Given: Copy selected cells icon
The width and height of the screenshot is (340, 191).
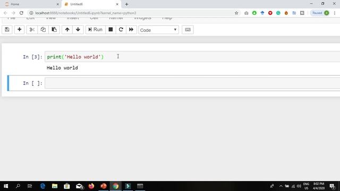Looking at the screenshot, I should coord(43,30).
